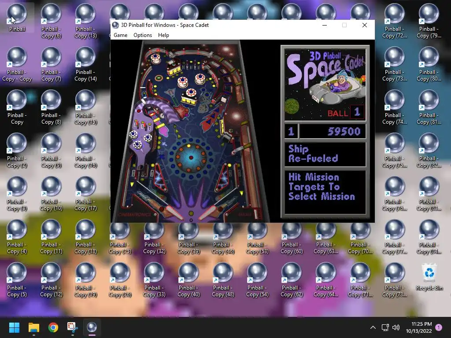The width and height of the screenshot is (451, 338).
Task: Select Pinball - Copy (10) shortcut
Action: click(x=51, y=194)
